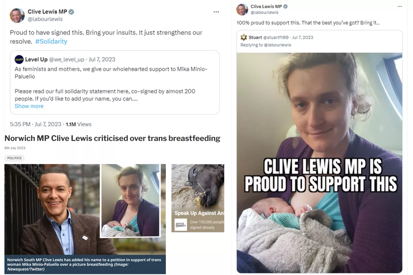Open @labourlewis handle in left tweet
Image resolution: width=413 pixels, height=275 pixels.
tap(45, 19)
